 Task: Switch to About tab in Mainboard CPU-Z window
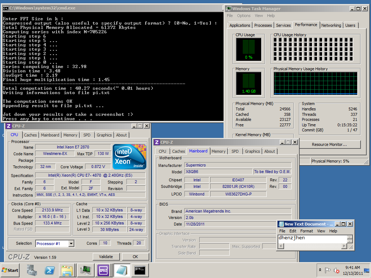(270, 151)
